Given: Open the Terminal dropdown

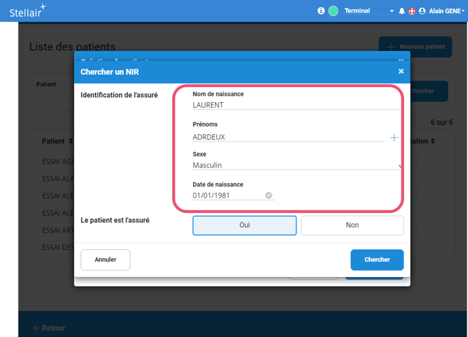Looking at the screenshot, I should [369, 11].
